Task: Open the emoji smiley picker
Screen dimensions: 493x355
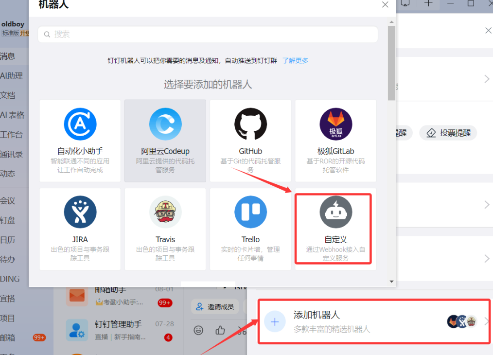Action: [198, 330]
